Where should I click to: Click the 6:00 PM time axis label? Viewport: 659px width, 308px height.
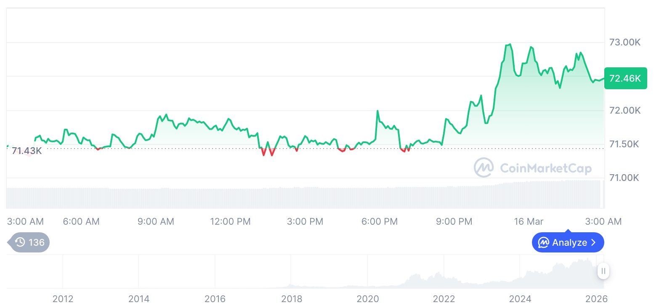[380, 221]
